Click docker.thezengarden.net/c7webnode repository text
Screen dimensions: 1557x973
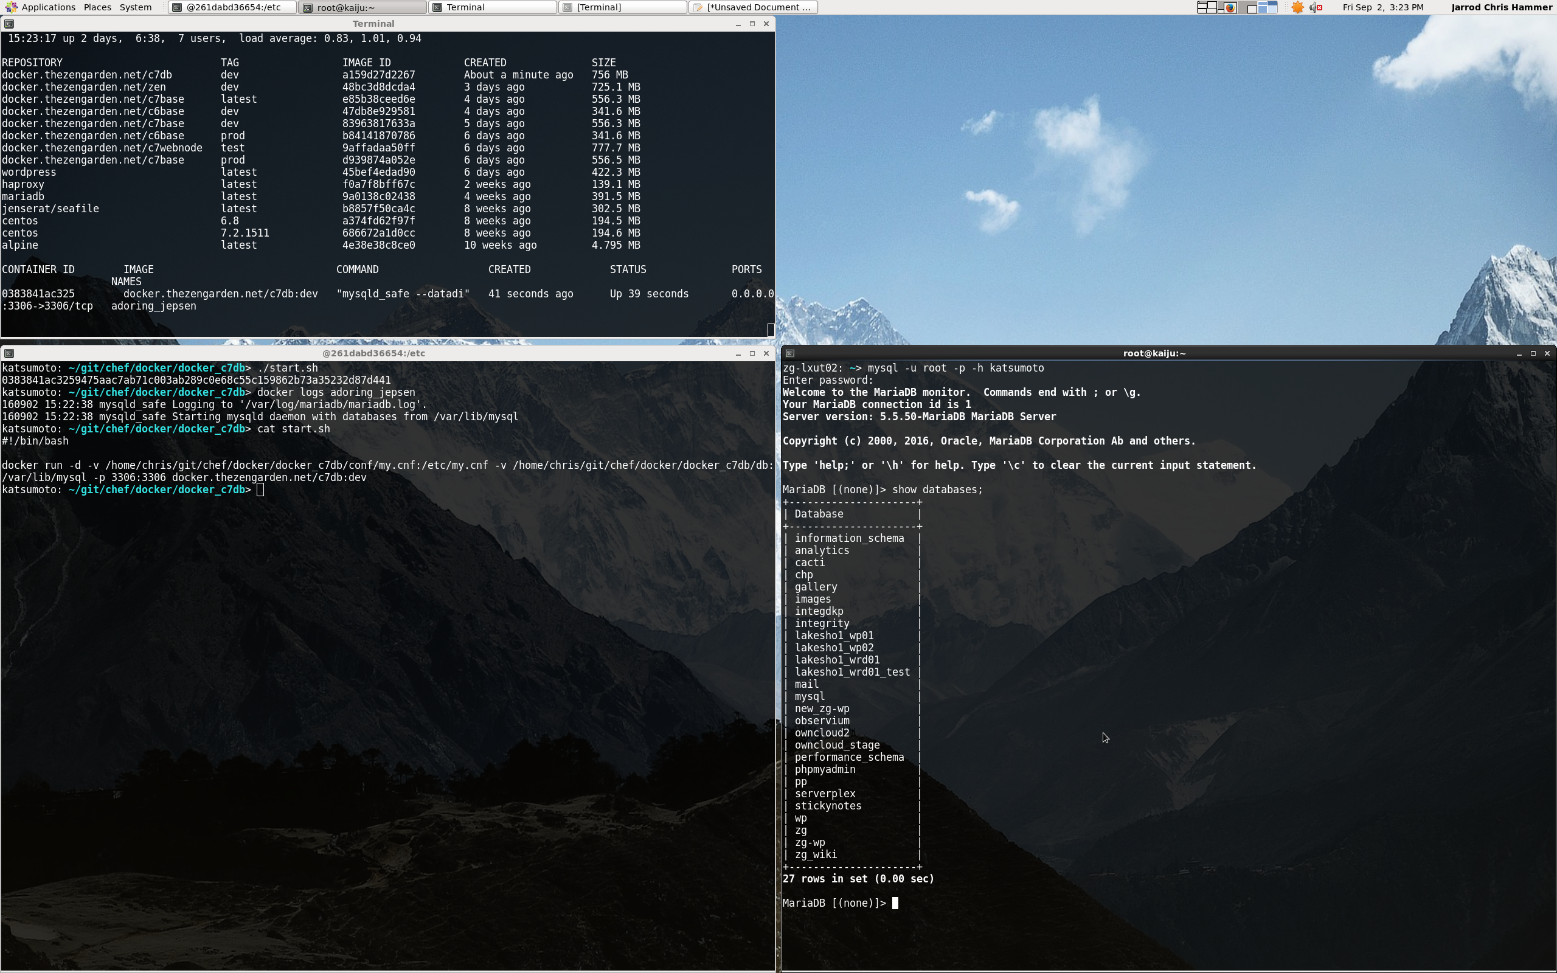tap(102, 148)
